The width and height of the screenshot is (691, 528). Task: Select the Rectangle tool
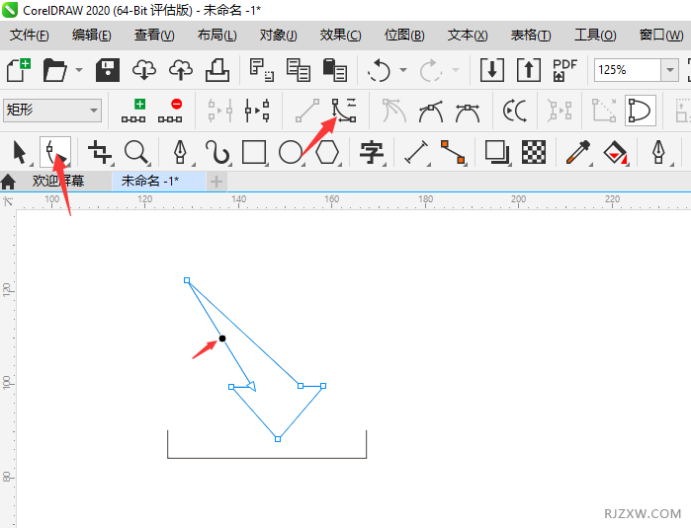(x=254, y=152)
